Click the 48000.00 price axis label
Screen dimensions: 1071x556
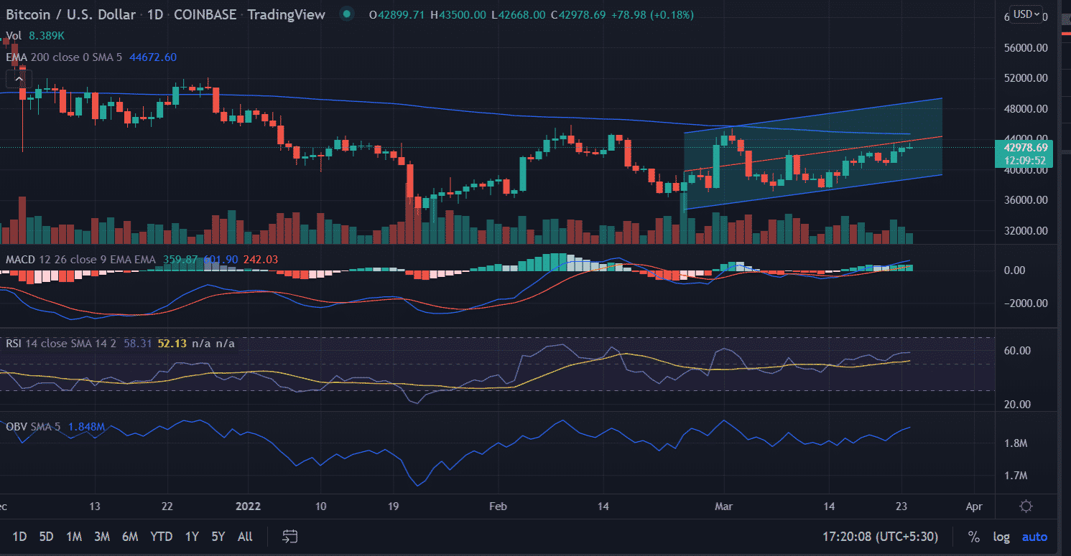pos(1026,109)
